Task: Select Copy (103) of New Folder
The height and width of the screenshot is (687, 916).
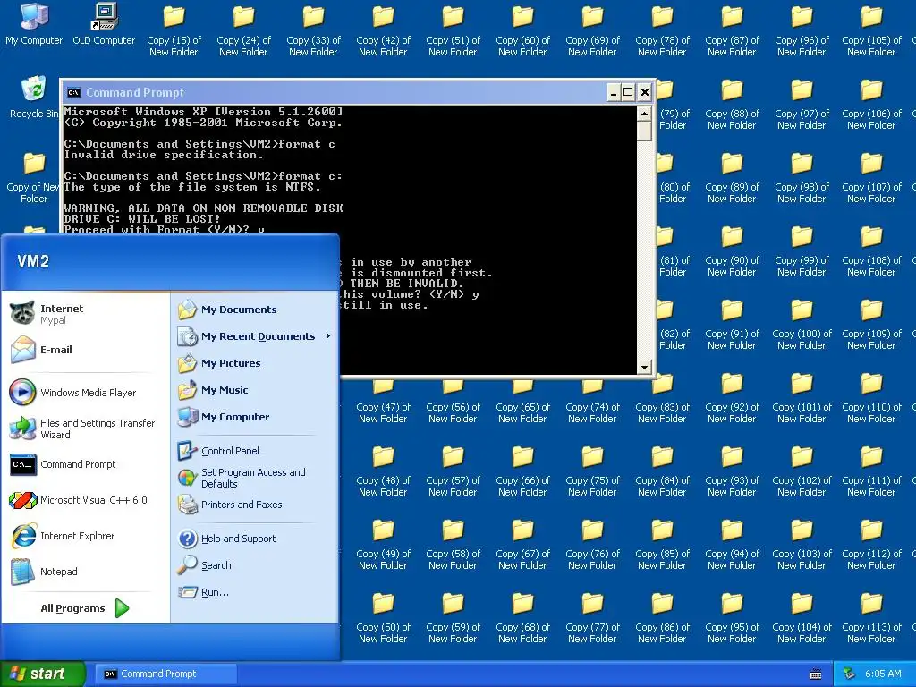Action: tap(801, 545)
